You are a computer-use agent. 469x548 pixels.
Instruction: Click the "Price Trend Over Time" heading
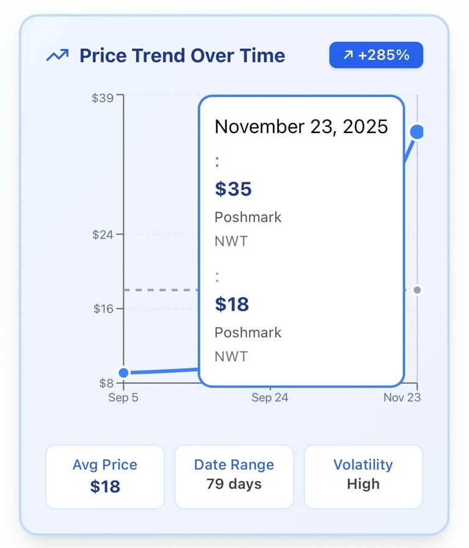(x=182, y=56)
